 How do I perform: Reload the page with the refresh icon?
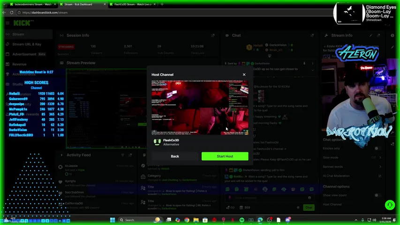click(x=11, y=12)
